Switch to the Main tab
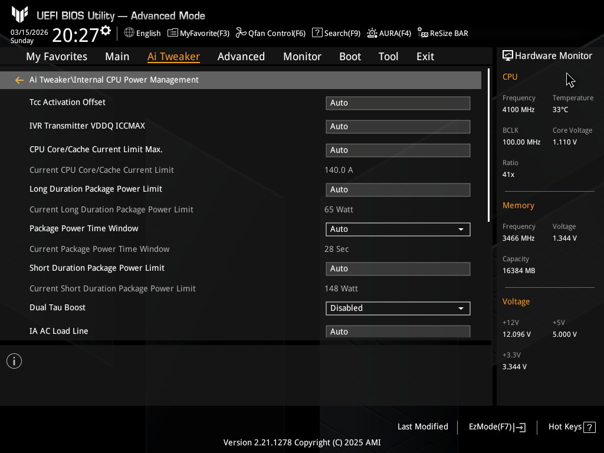This screenshot has height=453, width=604. (x=117, y=57)
